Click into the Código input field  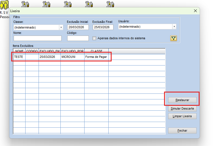click(x=78, y=38)
